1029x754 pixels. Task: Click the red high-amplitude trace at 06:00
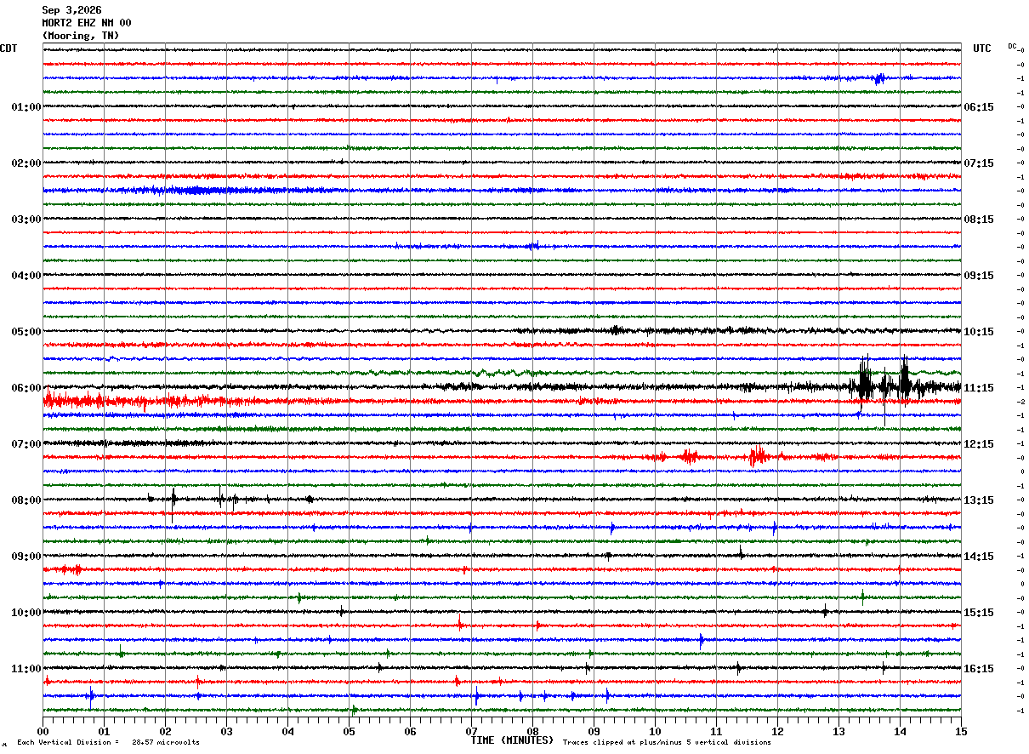tap(128, 400)
